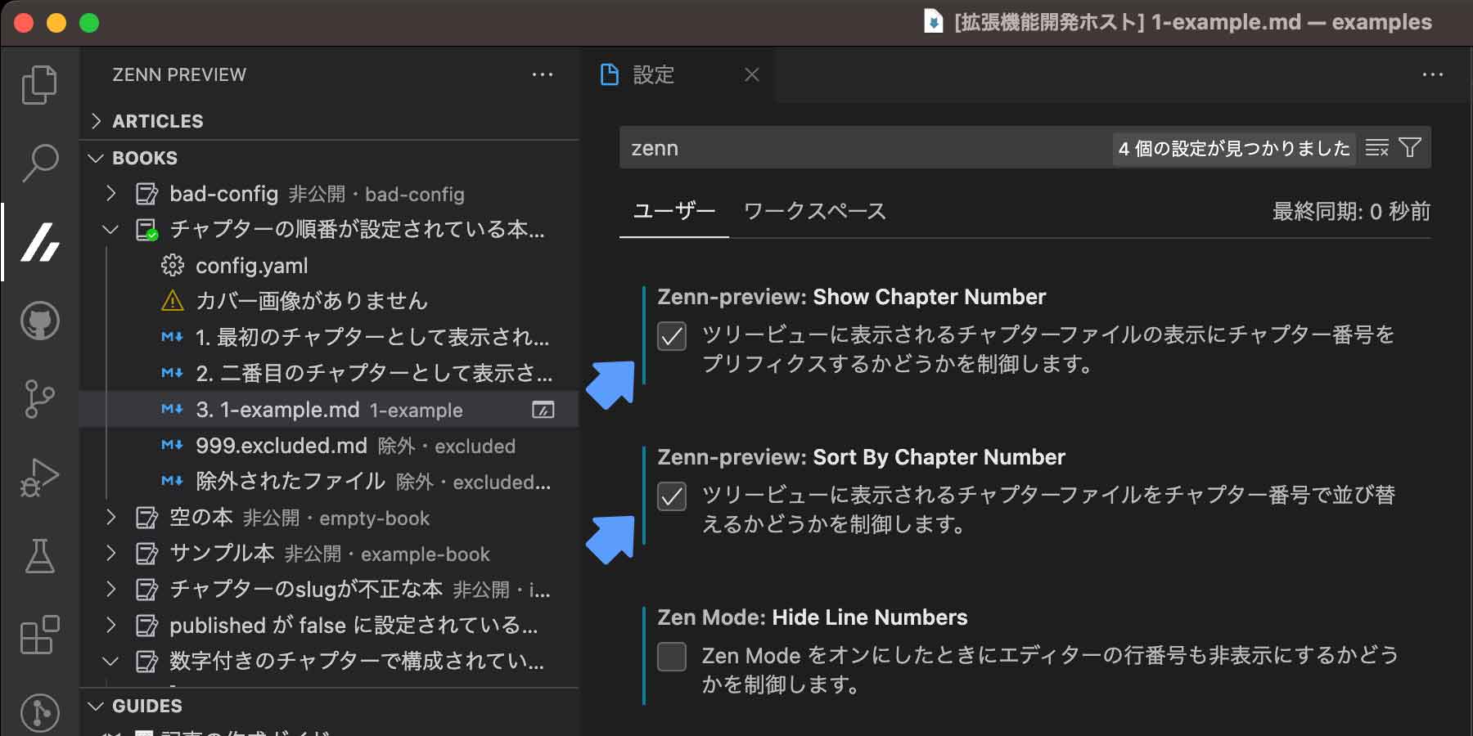The height and width of the screenshot is (736, 1473).
Task: Click the warning icon for missing cover image
Action: 173,301
